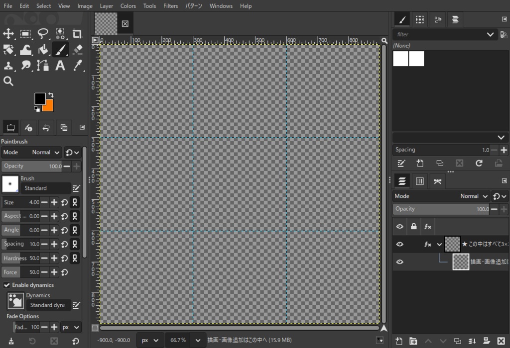Toggle visibility of 描画・画像追加 layer
510x348 pixels.
click(400, 261)
